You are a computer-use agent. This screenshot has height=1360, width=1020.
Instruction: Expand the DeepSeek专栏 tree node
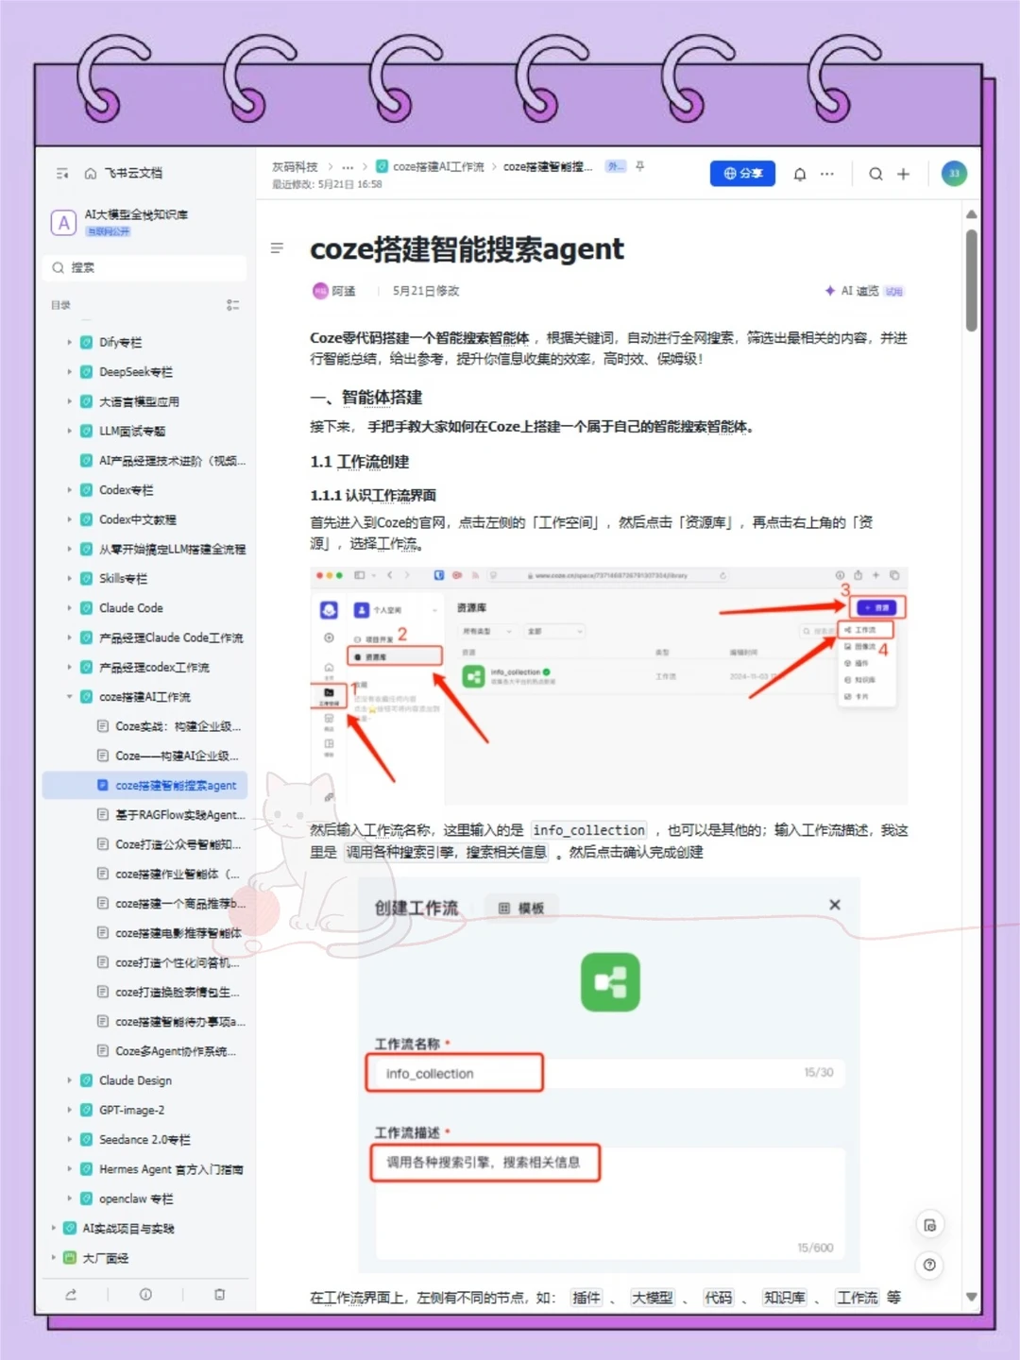coord(69,372)
